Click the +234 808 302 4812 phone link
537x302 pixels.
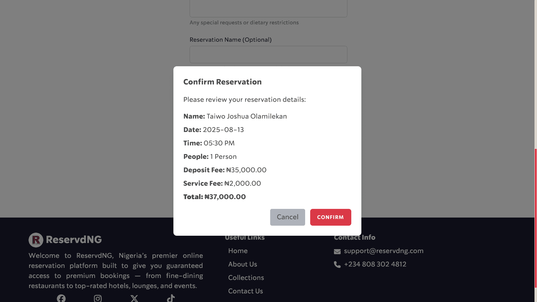375,264
